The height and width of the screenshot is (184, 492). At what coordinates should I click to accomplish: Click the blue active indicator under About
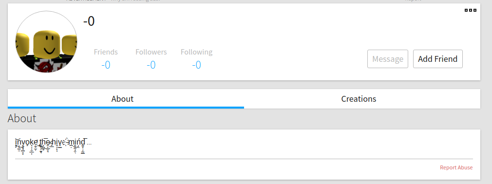126,108
